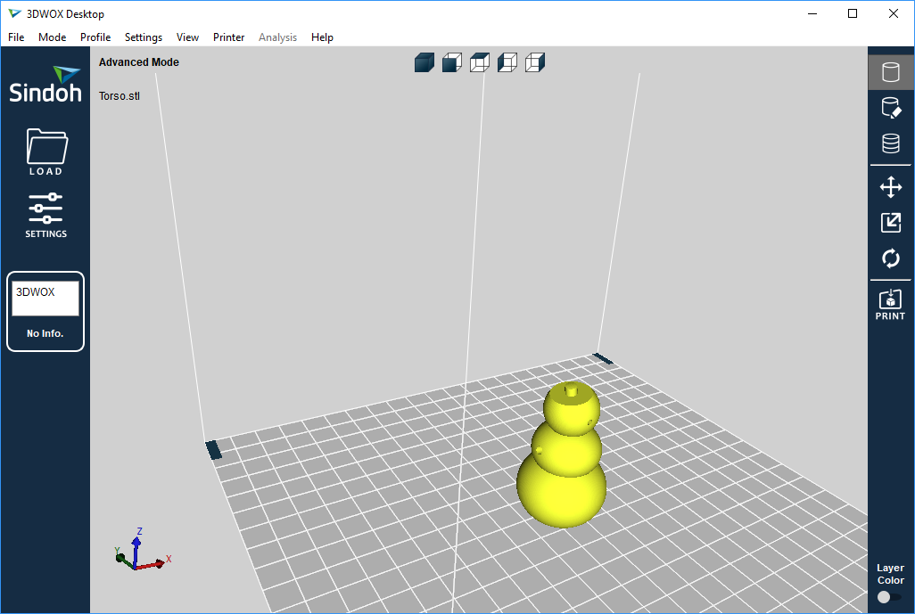Toggle the Layer Color switch

point(889,597)
